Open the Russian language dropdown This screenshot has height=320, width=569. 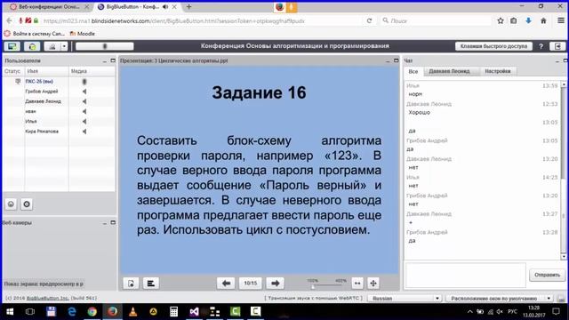pos(405,299)
